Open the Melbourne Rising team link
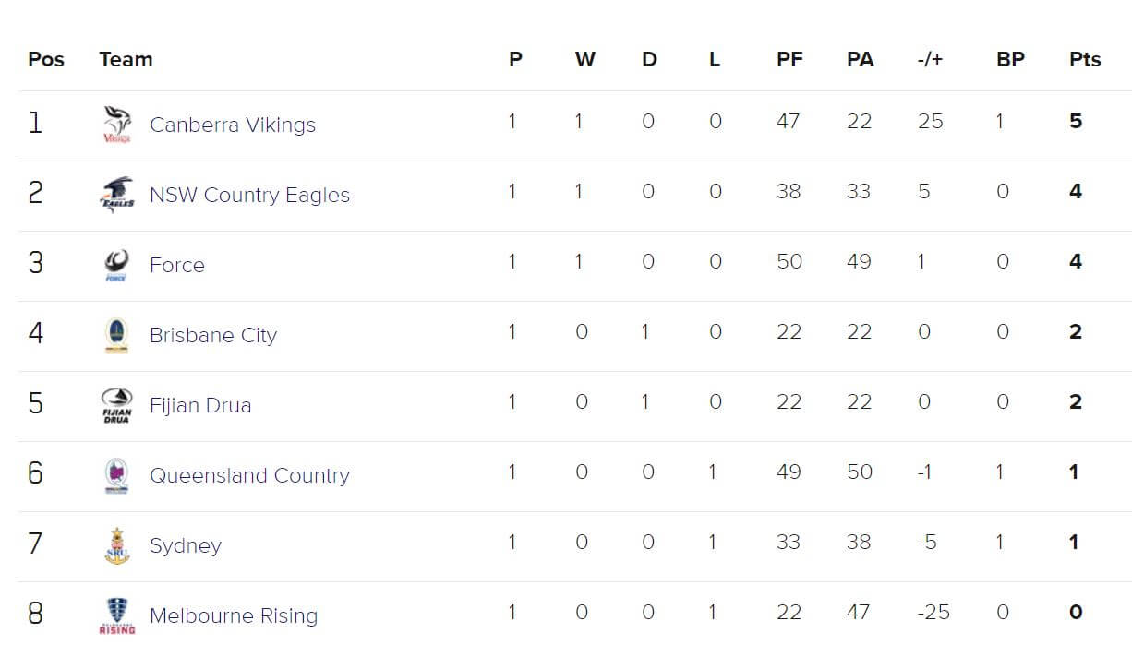Image resolution: width=1132 pixels, height=657 pixels. pyautogui.click(x=234, y=615)
